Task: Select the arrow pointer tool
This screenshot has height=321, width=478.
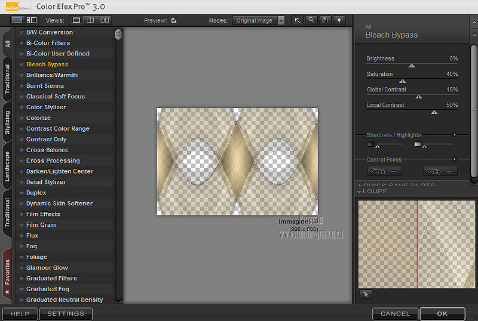Action: point(297,20)
